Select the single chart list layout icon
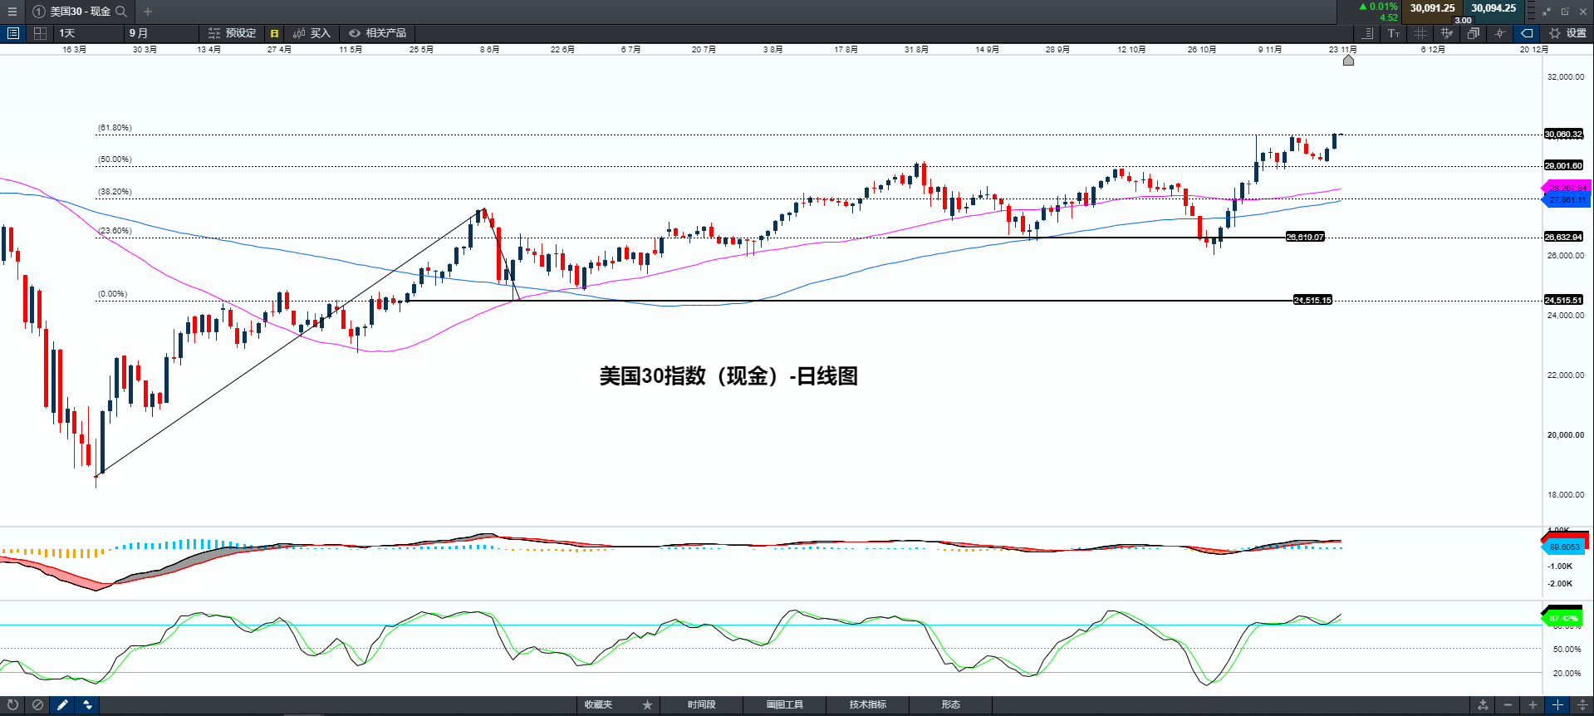 [x=13, y=33]
